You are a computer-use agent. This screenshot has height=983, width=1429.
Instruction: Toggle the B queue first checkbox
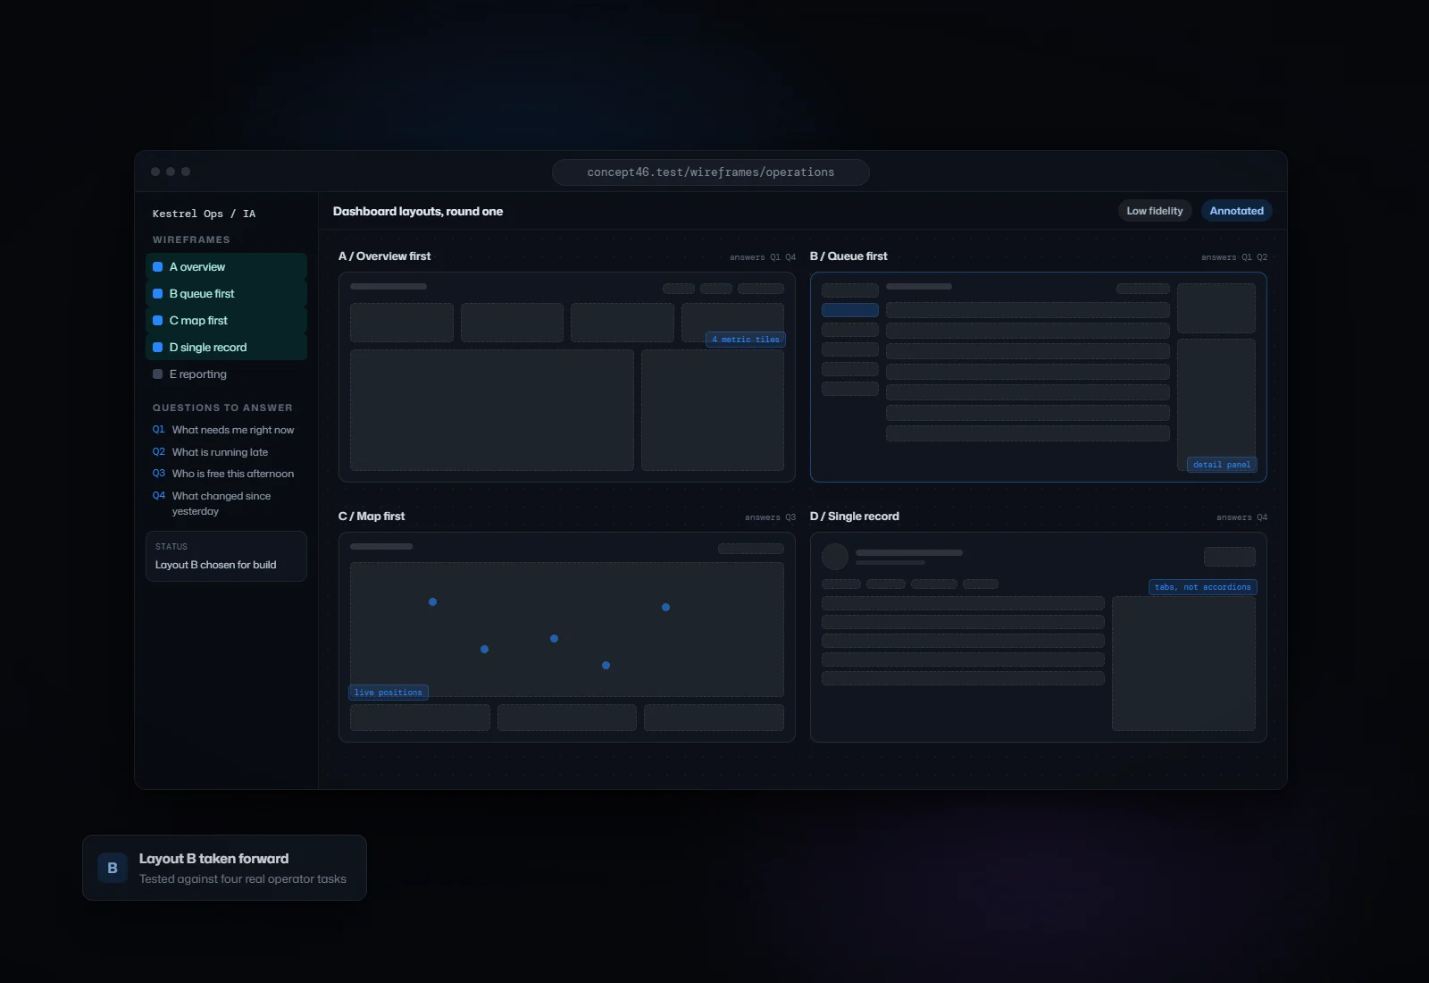point(158,294)
